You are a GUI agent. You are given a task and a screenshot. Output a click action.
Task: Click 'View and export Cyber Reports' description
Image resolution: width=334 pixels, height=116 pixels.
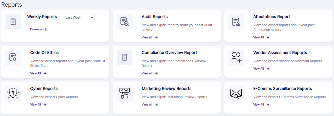(54, 97)
